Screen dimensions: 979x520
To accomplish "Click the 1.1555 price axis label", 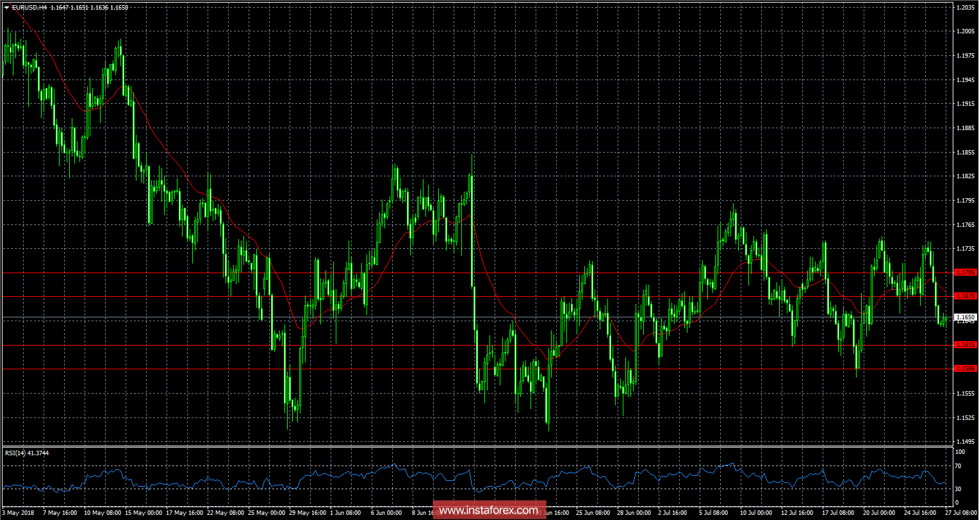I will [x=965, y=393].
